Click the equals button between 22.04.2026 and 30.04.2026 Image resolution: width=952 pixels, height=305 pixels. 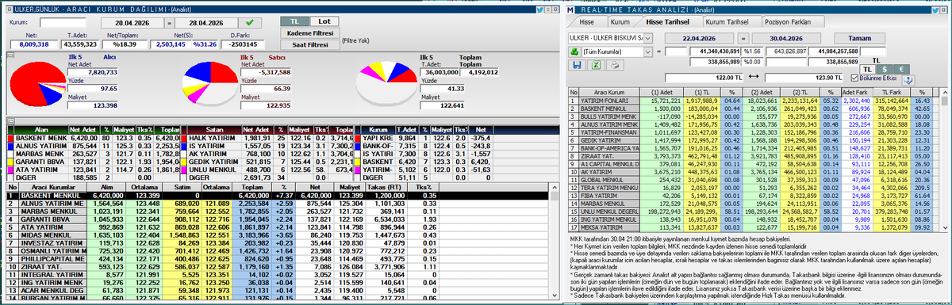[743, 38]
